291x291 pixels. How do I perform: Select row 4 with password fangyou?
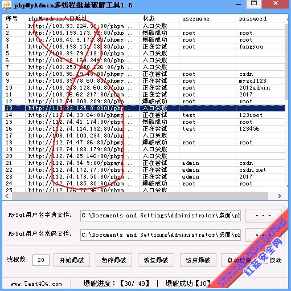[144, 47]
